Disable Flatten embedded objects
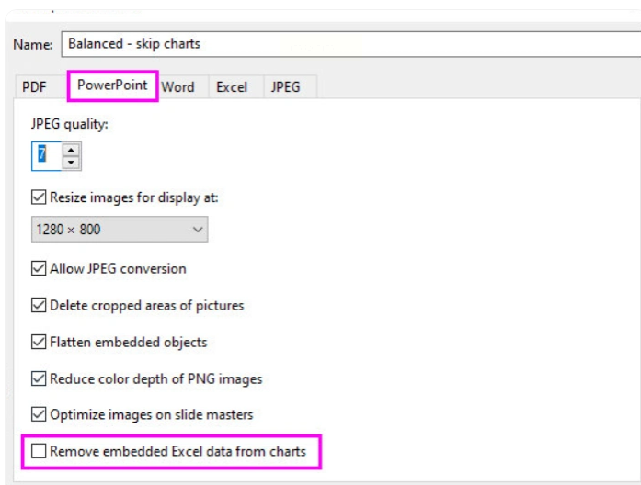The width and height of the screenshot is (641, 485). point(39,342)
